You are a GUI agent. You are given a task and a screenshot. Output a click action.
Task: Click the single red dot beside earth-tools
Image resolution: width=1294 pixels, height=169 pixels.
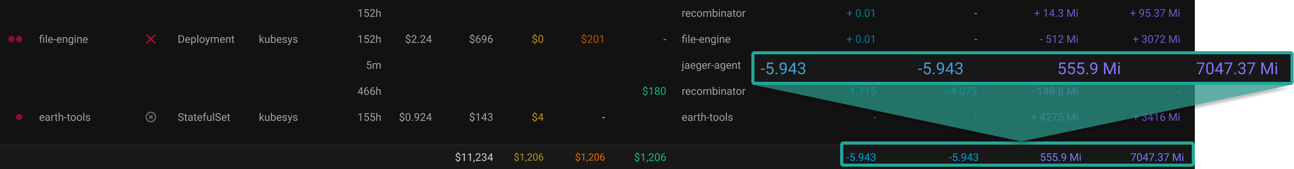pos(19,117)
